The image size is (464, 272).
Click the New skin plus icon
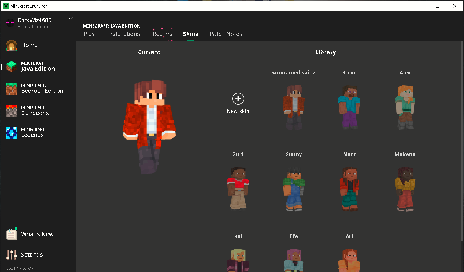pos(238,99)
